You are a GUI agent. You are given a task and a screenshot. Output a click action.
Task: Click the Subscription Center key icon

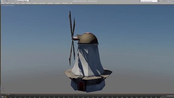tap(161, 1)
